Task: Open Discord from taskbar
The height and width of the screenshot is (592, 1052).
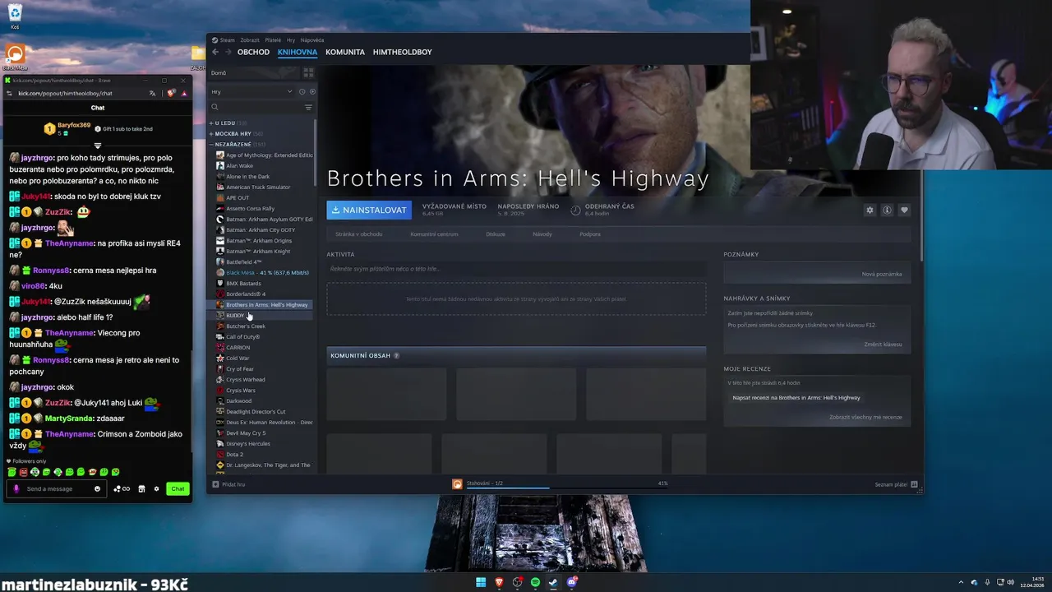Action: point(572,582)
